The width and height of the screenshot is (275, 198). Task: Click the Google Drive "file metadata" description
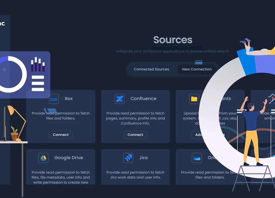(61, 177)
